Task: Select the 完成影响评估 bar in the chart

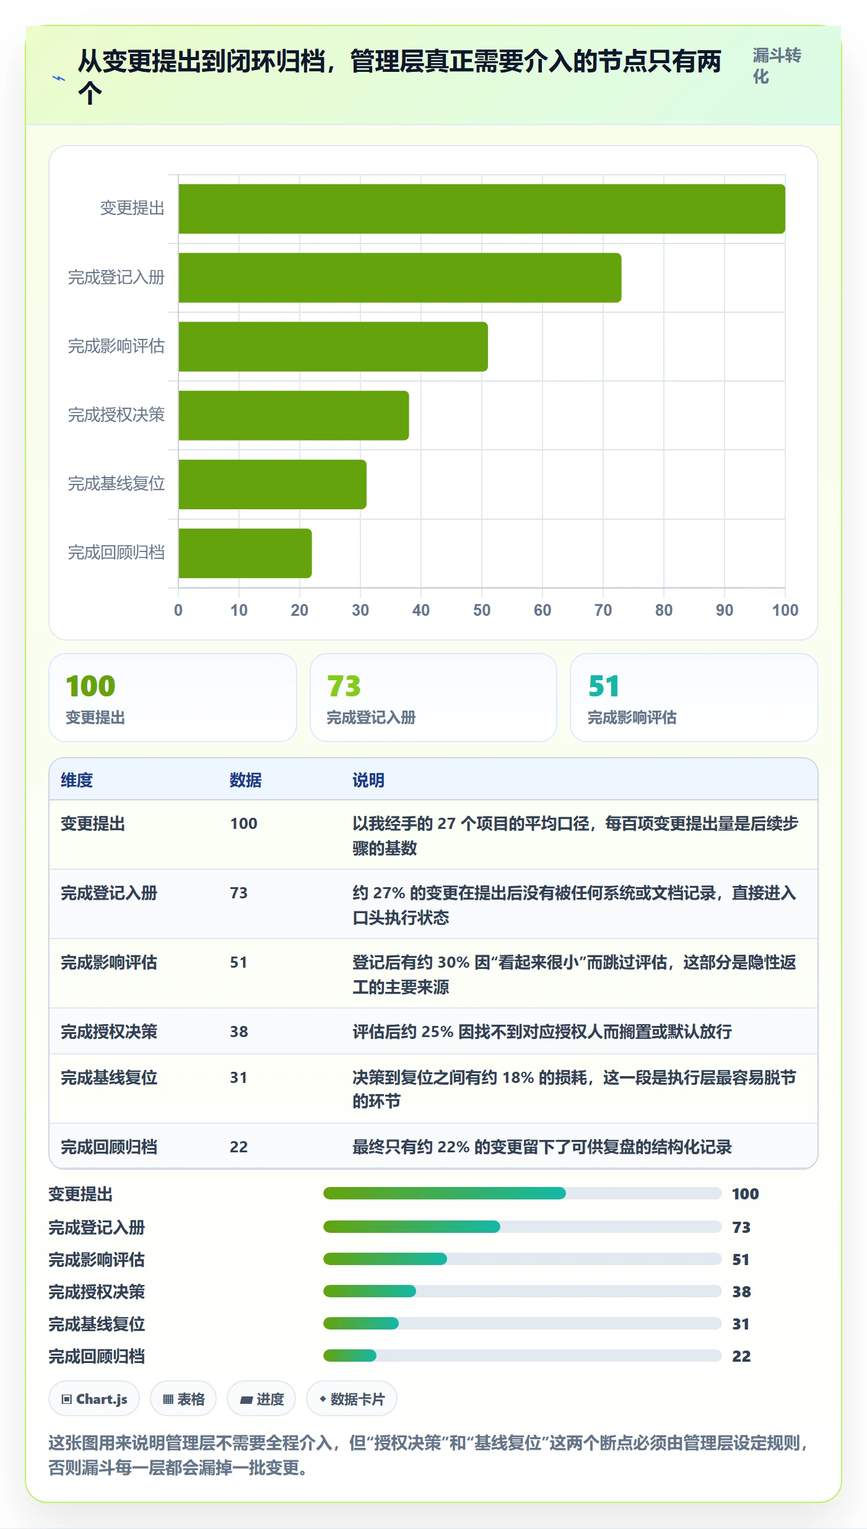Action: coord(333,346)
